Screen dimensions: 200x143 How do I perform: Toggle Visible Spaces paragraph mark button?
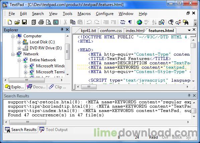click(x=130, y=22)
